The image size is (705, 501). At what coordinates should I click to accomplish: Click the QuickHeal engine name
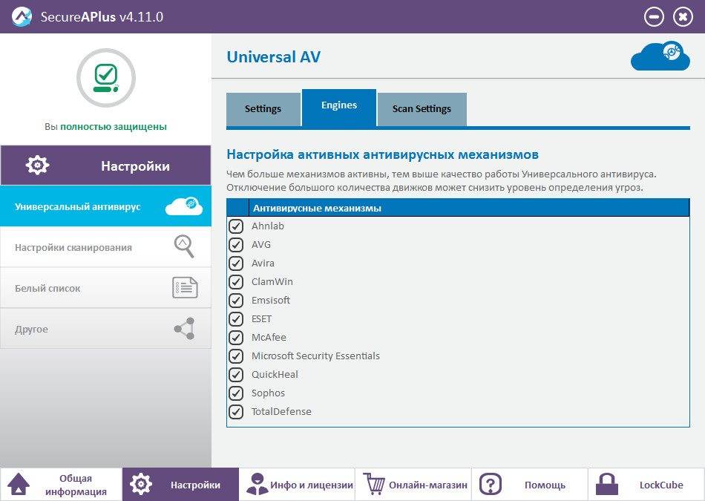click(275, 374)
